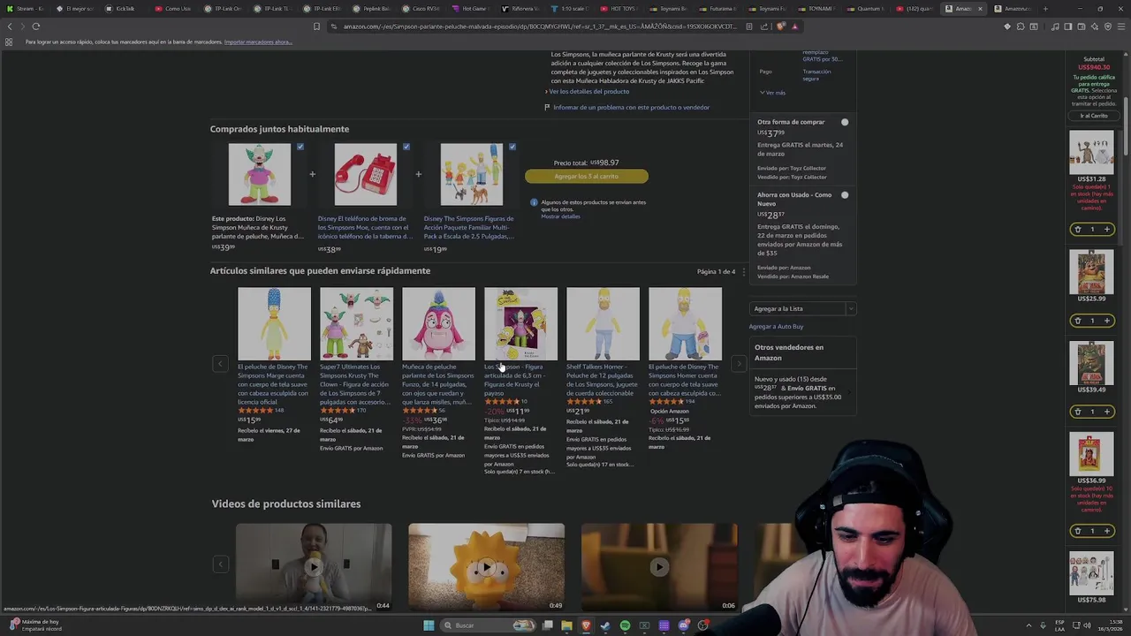1131x636 pixels.
Task: Select the 'Otra forma de comprar' radio option
Action: coord(845,122)
